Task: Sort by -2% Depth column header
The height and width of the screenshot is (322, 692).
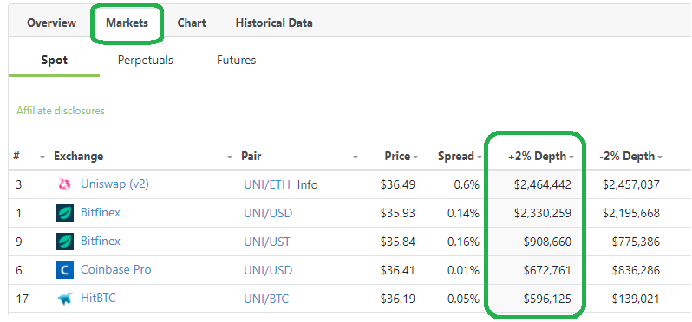Action: tap(630, 157)
